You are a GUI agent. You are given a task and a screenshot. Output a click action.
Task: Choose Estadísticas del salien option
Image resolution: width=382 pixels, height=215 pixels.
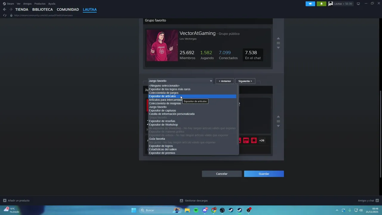(x=192, y=149)
